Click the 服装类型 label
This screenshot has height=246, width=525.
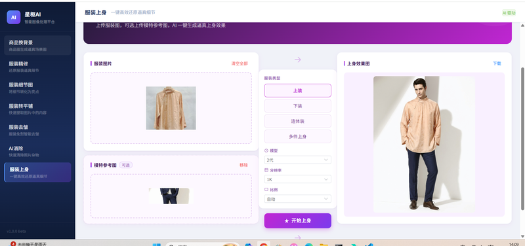[x=272, y=78]
